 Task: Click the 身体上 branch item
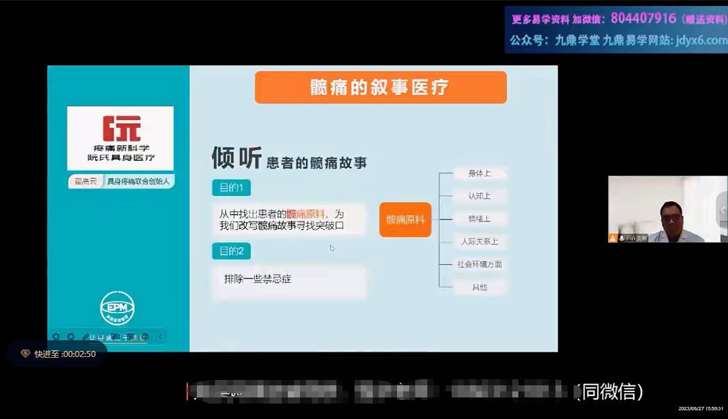click(480, 173)
